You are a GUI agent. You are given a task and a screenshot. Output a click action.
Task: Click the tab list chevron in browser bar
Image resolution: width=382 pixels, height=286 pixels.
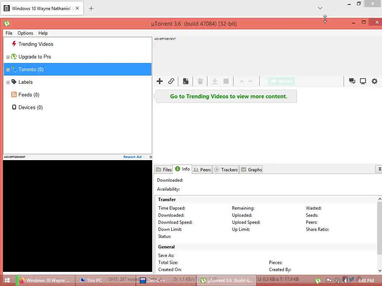point(320,8)
